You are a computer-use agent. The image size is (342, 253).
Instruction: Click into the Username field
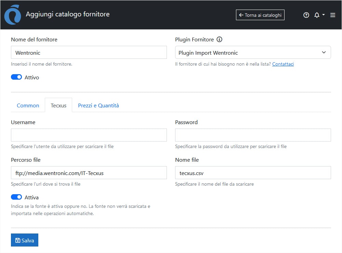point(89,135)
